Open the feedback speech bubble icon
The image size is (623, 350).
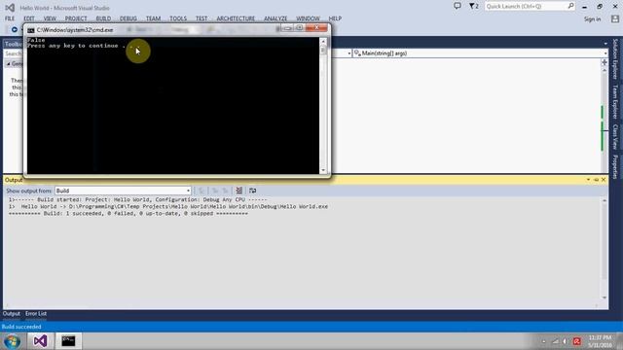458,6
